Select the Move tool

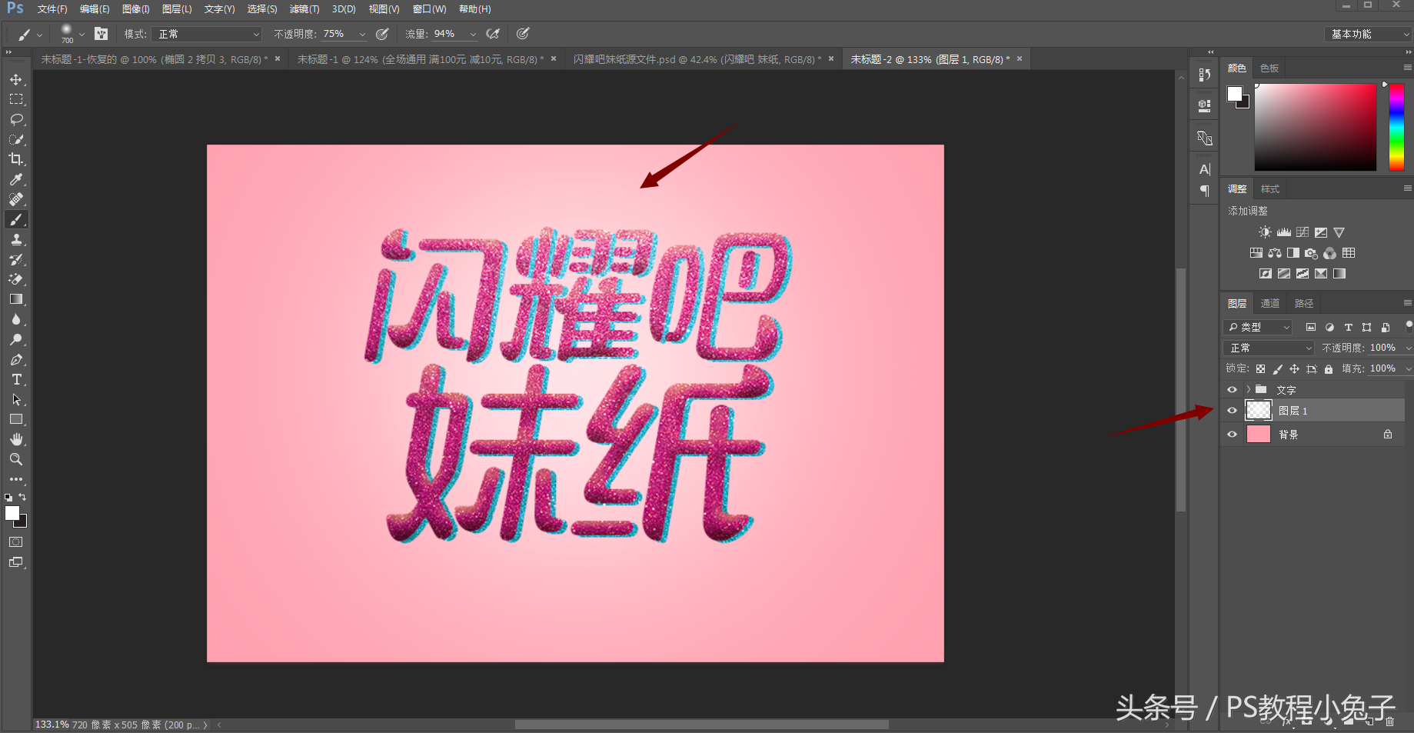[16, 78]
